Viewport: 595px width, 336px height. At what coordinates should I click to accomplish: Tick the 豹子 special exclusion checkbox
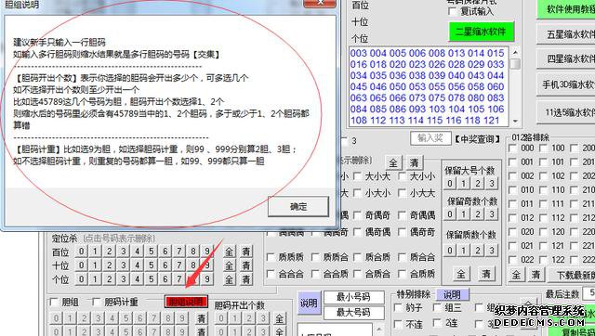(x=399, y=307)
